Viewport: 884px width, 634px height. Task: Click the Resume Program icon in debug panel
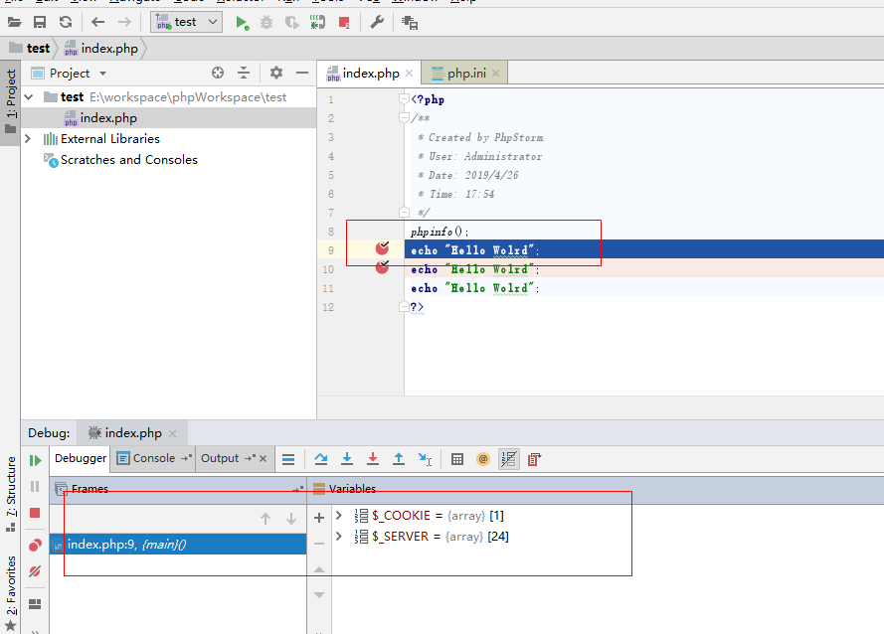[x=34, y=458]
